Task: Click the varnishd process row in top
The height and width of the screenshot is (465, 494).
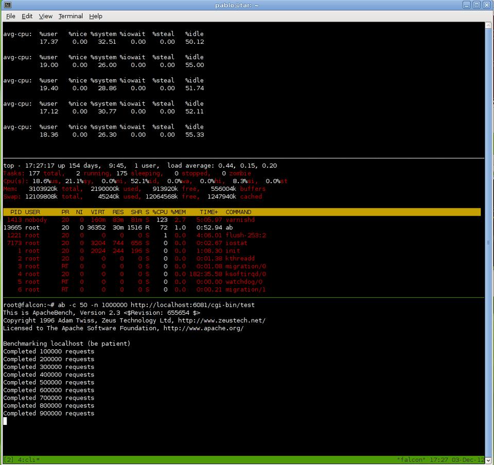Action: (129, 220)
